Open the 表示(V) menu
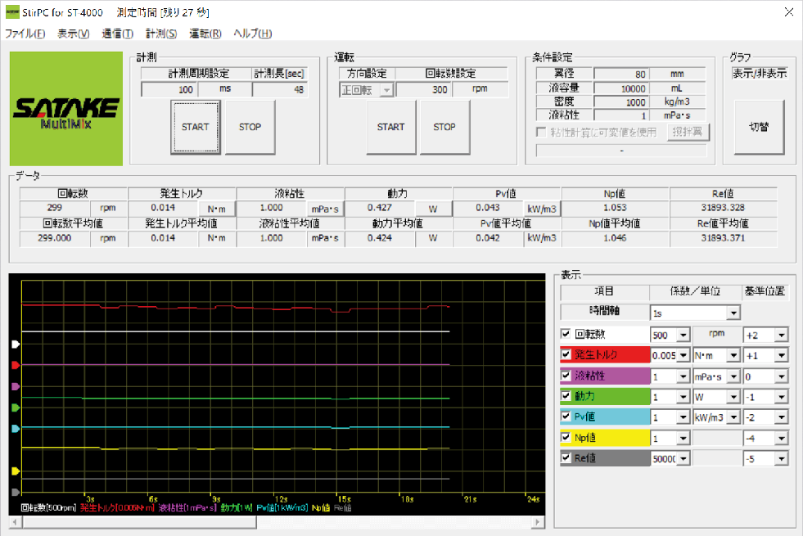Viewport: 803px width, 536px height. point(73,34)
